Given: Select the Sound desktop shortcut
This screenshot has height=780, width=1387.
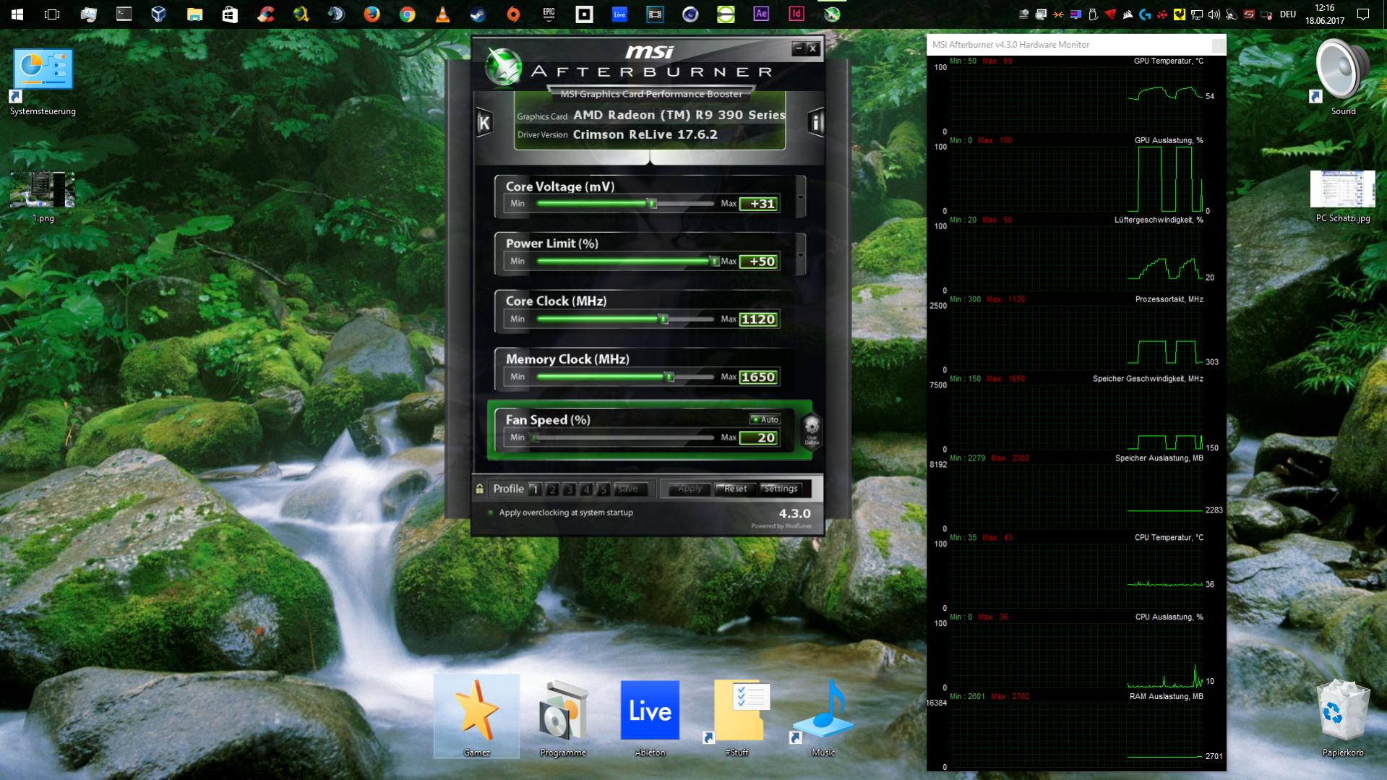Looking at the screenshot, I should (1343, 77).
